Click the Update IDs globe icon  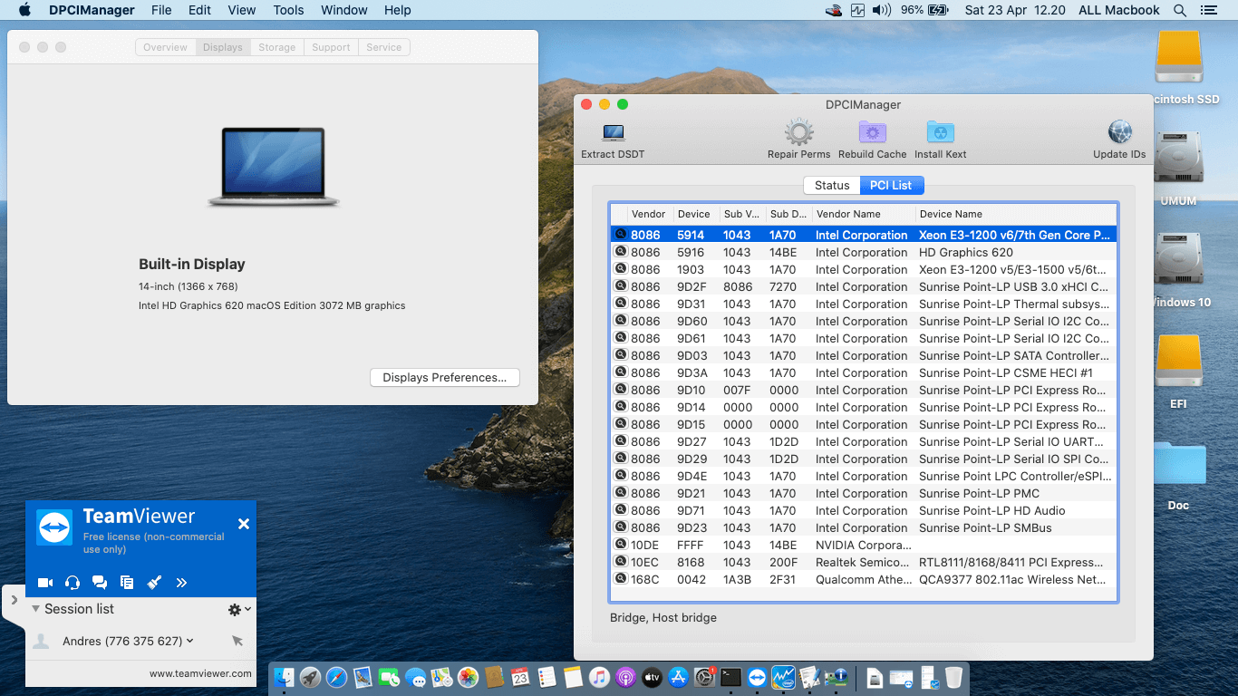point(1119,132)
